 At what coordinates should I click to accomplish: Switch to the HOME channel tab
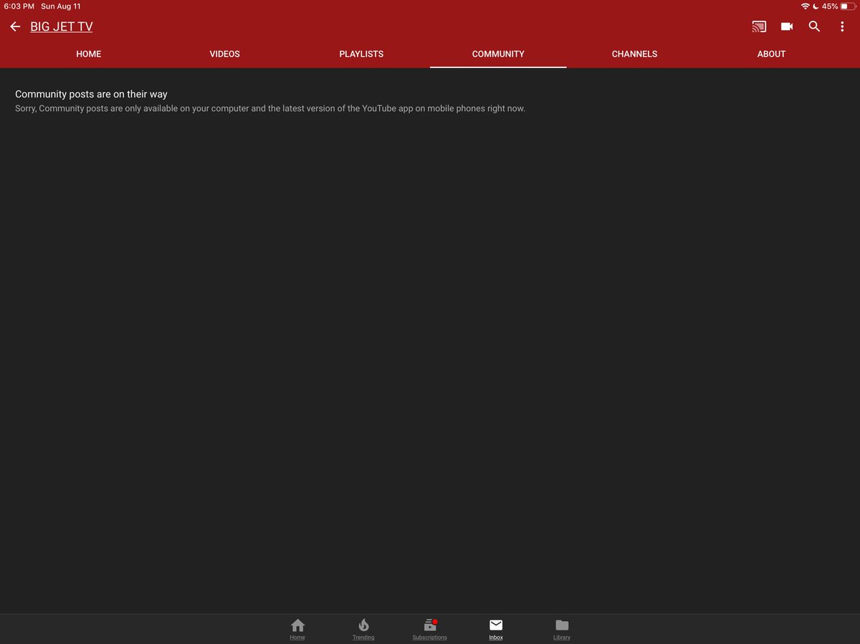(x=89, y=54)
